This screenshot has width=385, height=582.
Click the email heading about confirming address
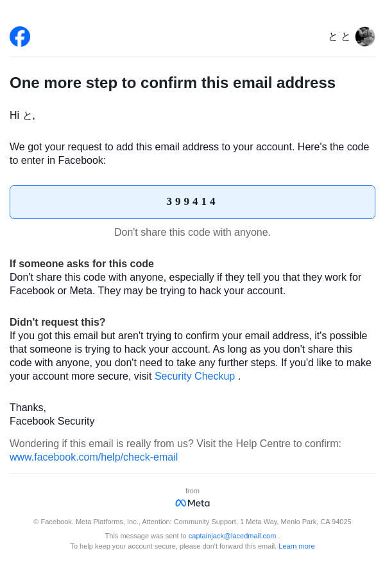[x=173, y=83]
